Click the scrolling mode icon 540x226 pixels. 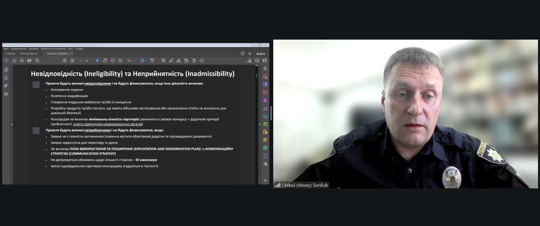(x=152, y=61)
